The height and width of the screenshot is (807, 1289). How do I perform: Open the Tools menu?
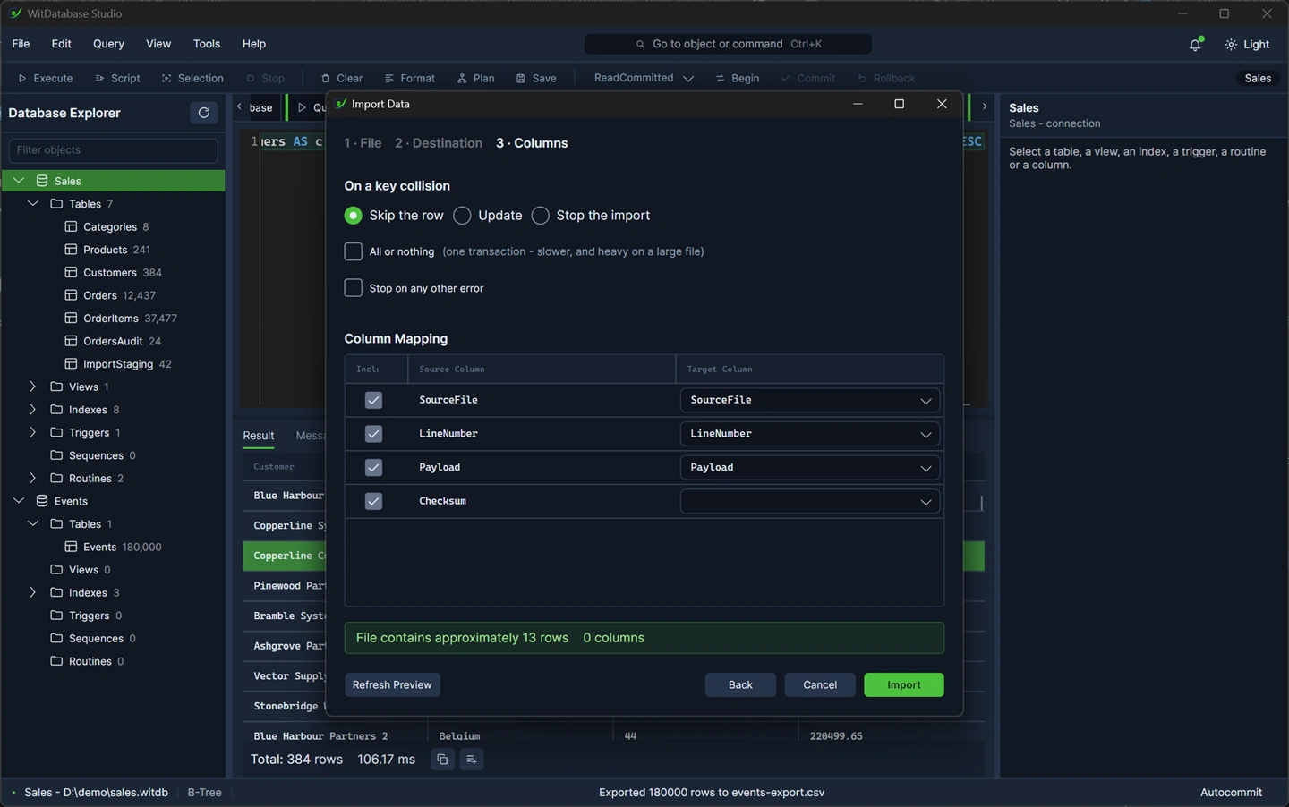[x=207, y=44]
